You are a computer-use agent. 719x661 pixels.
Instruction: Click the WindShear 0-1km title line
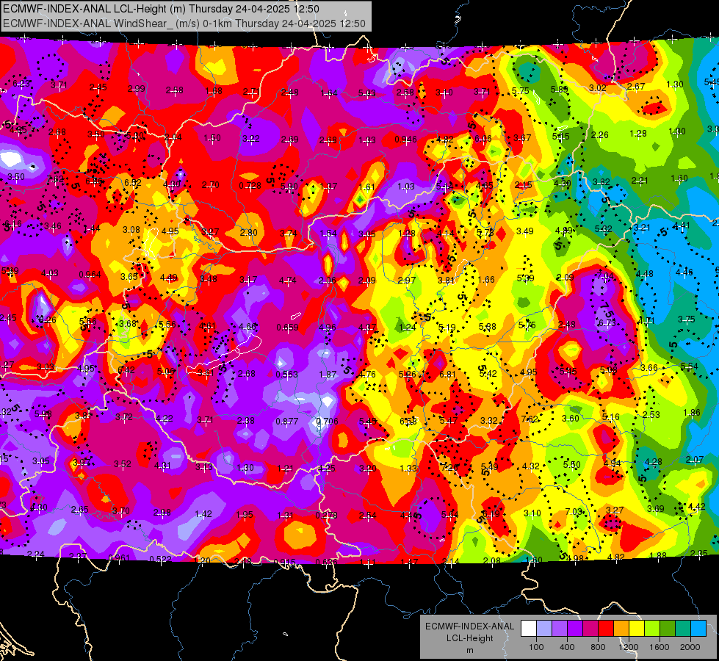click(184, 24)
